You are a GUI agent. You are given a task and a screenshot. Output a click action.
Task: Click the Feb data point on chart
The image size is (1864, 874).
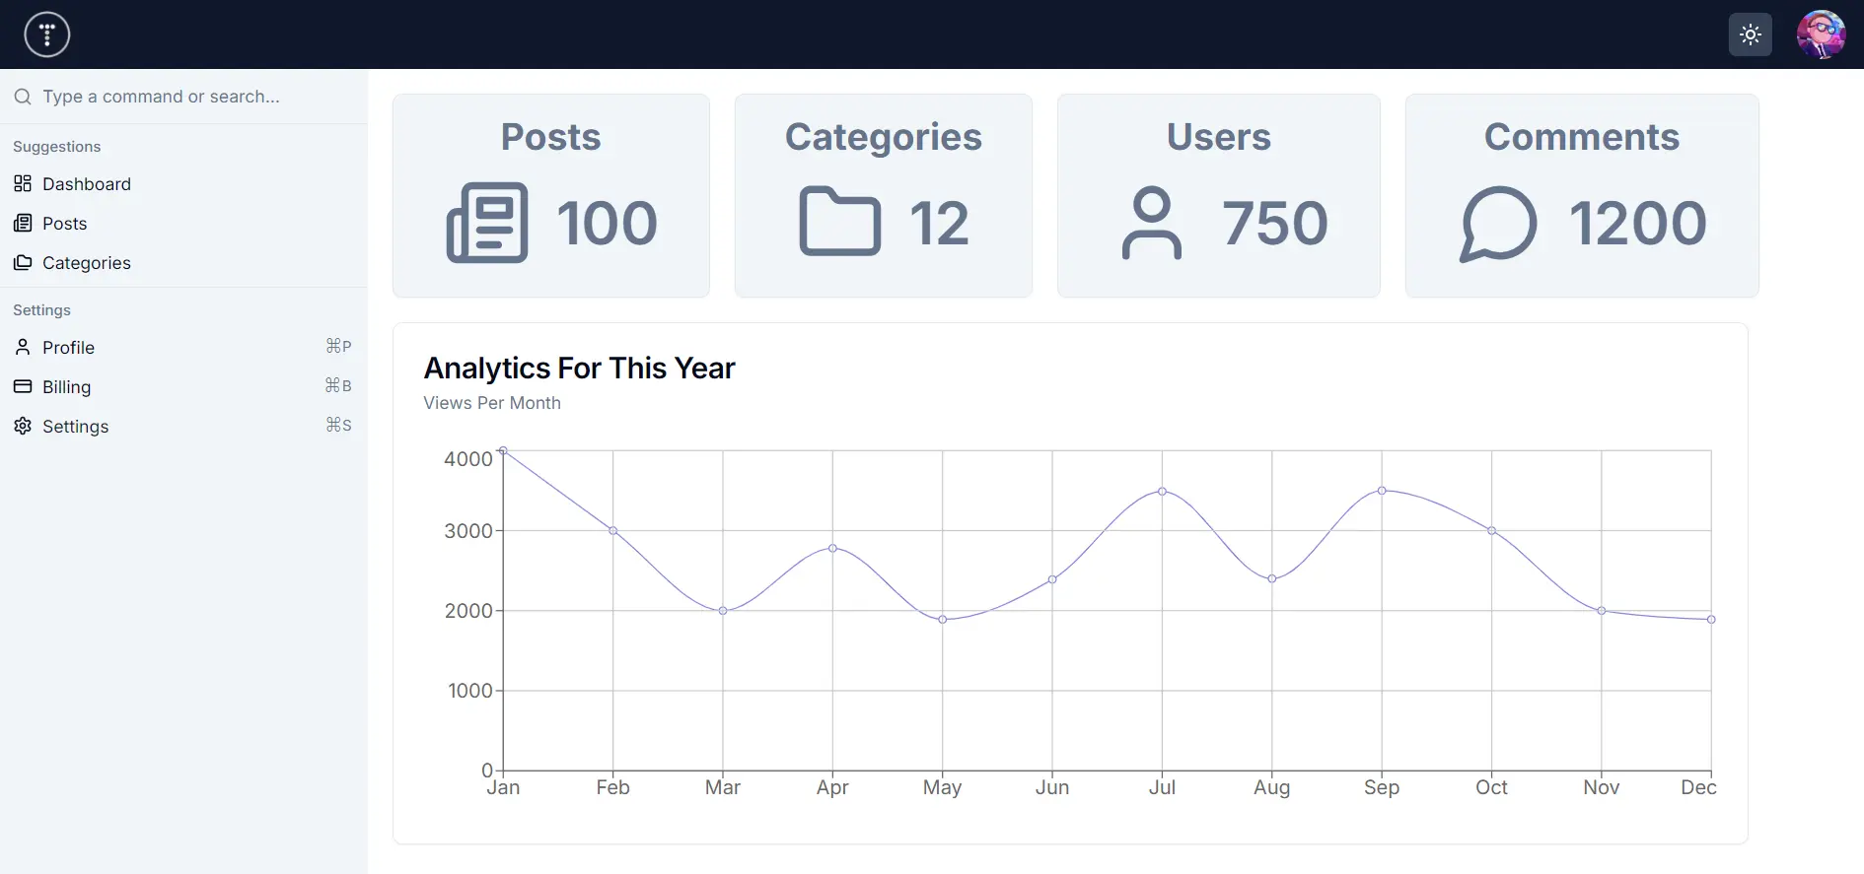pos(613,531)
